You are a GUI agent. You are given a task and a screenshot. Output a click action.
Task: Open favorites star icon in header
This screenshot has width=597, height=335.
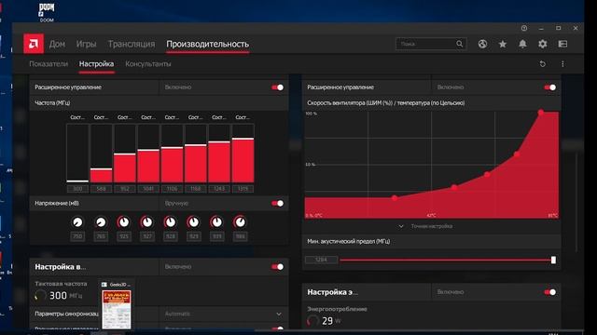pos(503,44)
